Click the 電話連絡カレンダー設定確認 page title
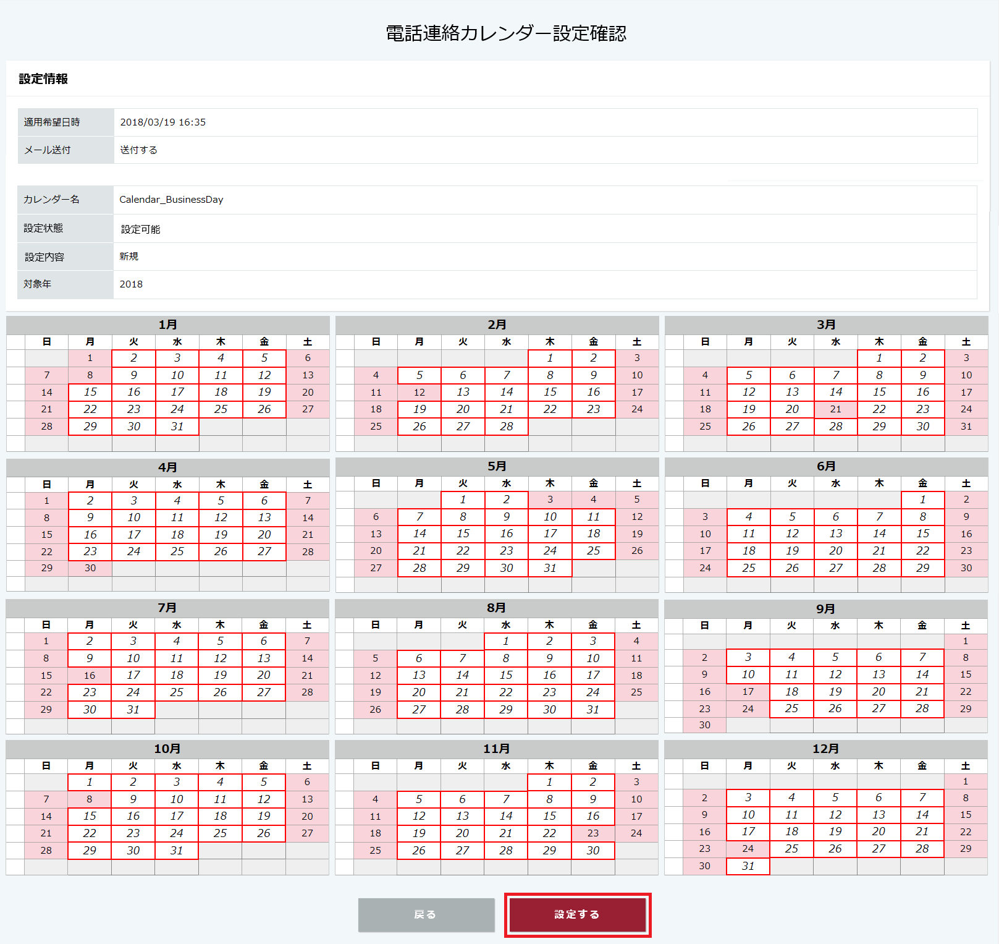This screenshot has height=944, width=999. click(506, 33)
